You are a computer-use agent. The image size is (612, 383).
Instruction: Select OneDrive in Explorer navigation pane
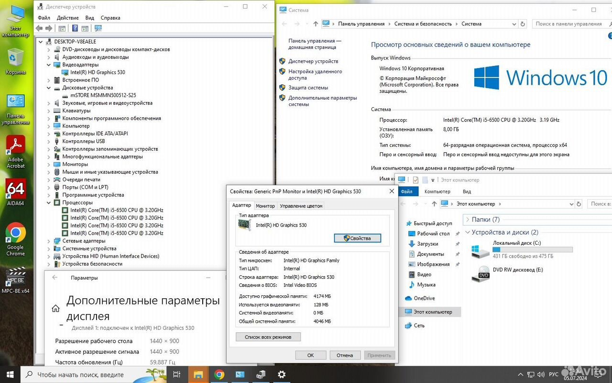424,298
